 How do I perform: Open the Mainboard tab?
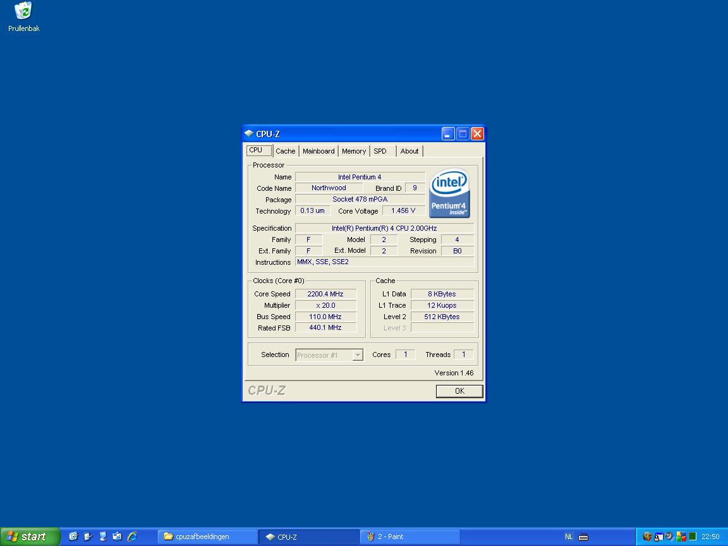318,151
